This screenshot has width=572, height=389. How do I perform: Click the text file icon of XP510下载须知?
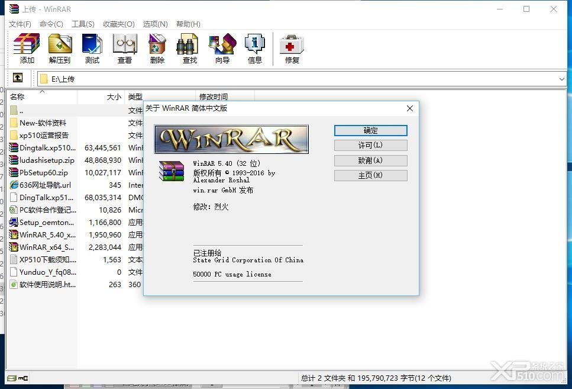click(14, 259)
